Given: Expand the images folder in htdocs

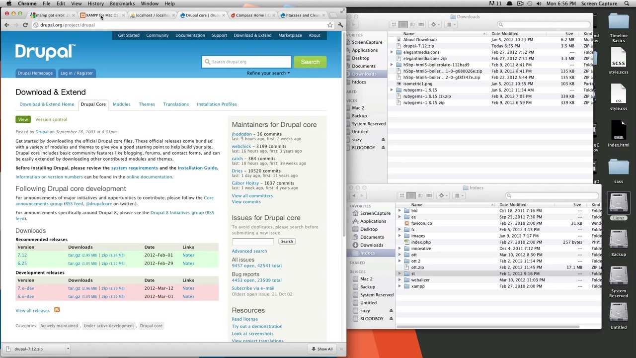Looking at the screenshot, I should [400, 236].
